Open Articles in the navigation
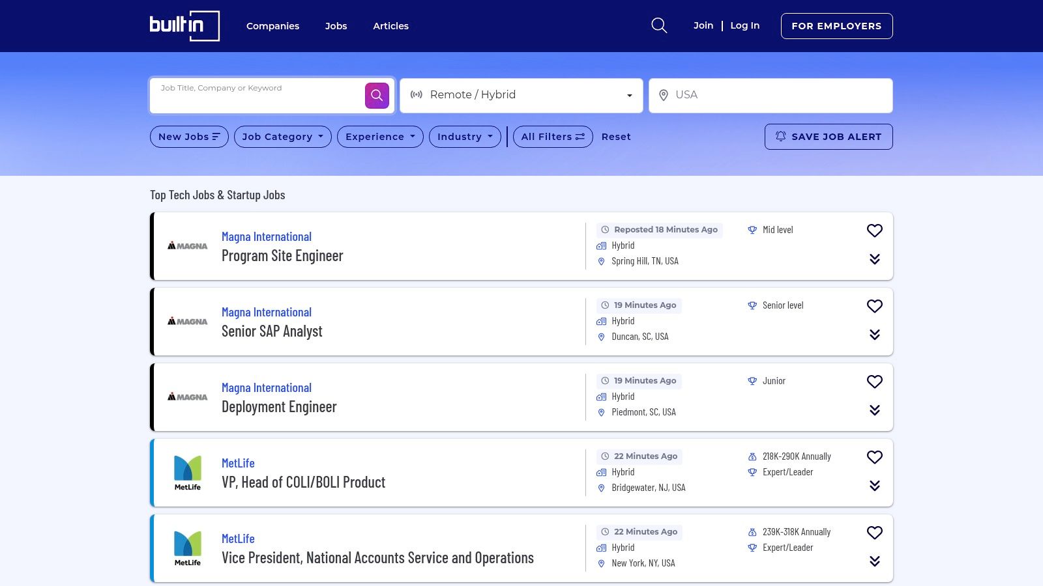This screenshot has height=586, width=1043. click(x=390, y=26)
